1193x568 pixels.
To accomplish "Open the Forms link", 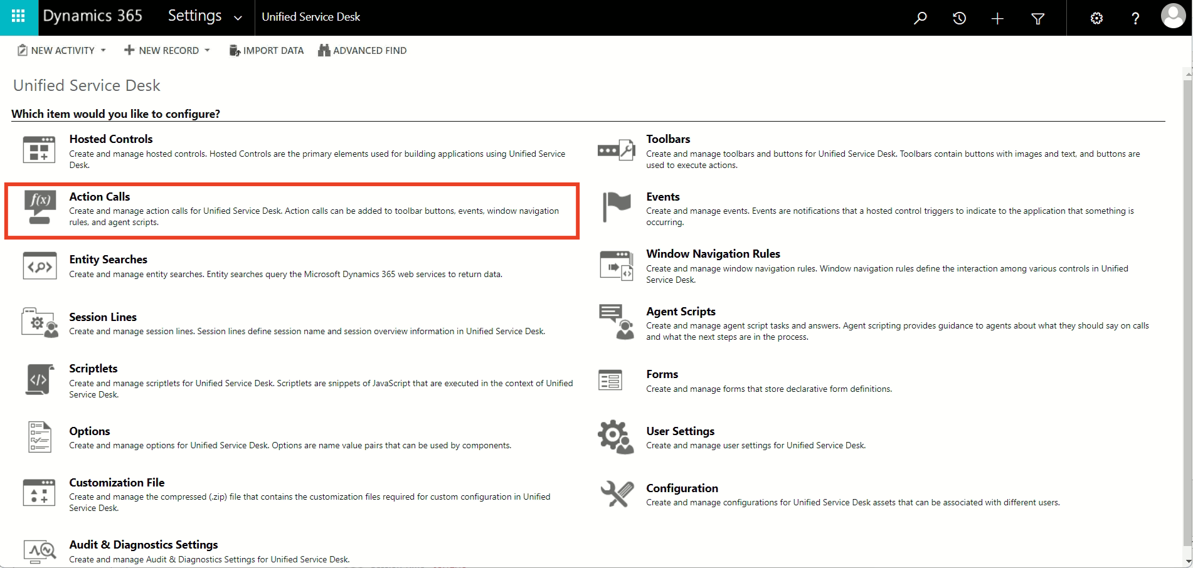I will pyautogui.click(x=662, y=374).
